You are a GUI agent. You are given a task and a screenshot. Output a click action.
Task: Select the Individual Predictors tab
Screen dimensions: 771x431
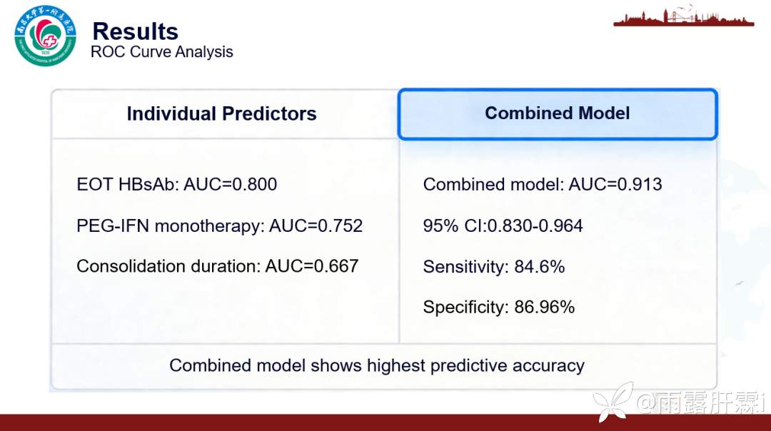(x=222, y=114)
